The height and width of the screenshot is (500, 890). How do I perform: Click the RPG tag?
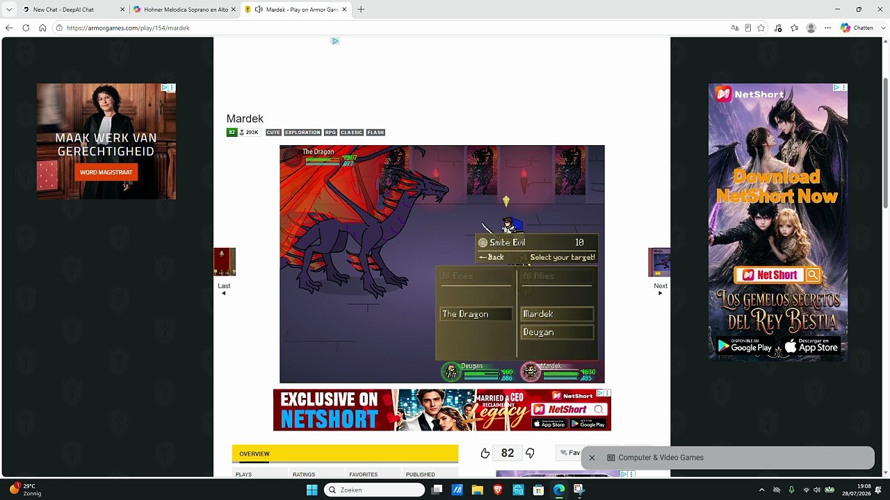(330, 133)
